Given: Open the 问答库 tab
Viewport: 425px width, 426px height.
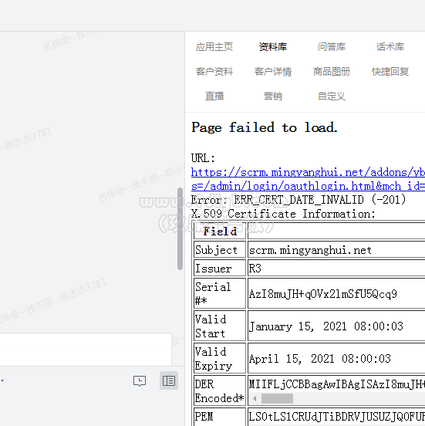Looking at the screenshot, I should coord(332,47).
